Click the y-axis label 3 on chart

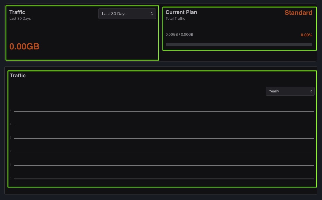10,138
